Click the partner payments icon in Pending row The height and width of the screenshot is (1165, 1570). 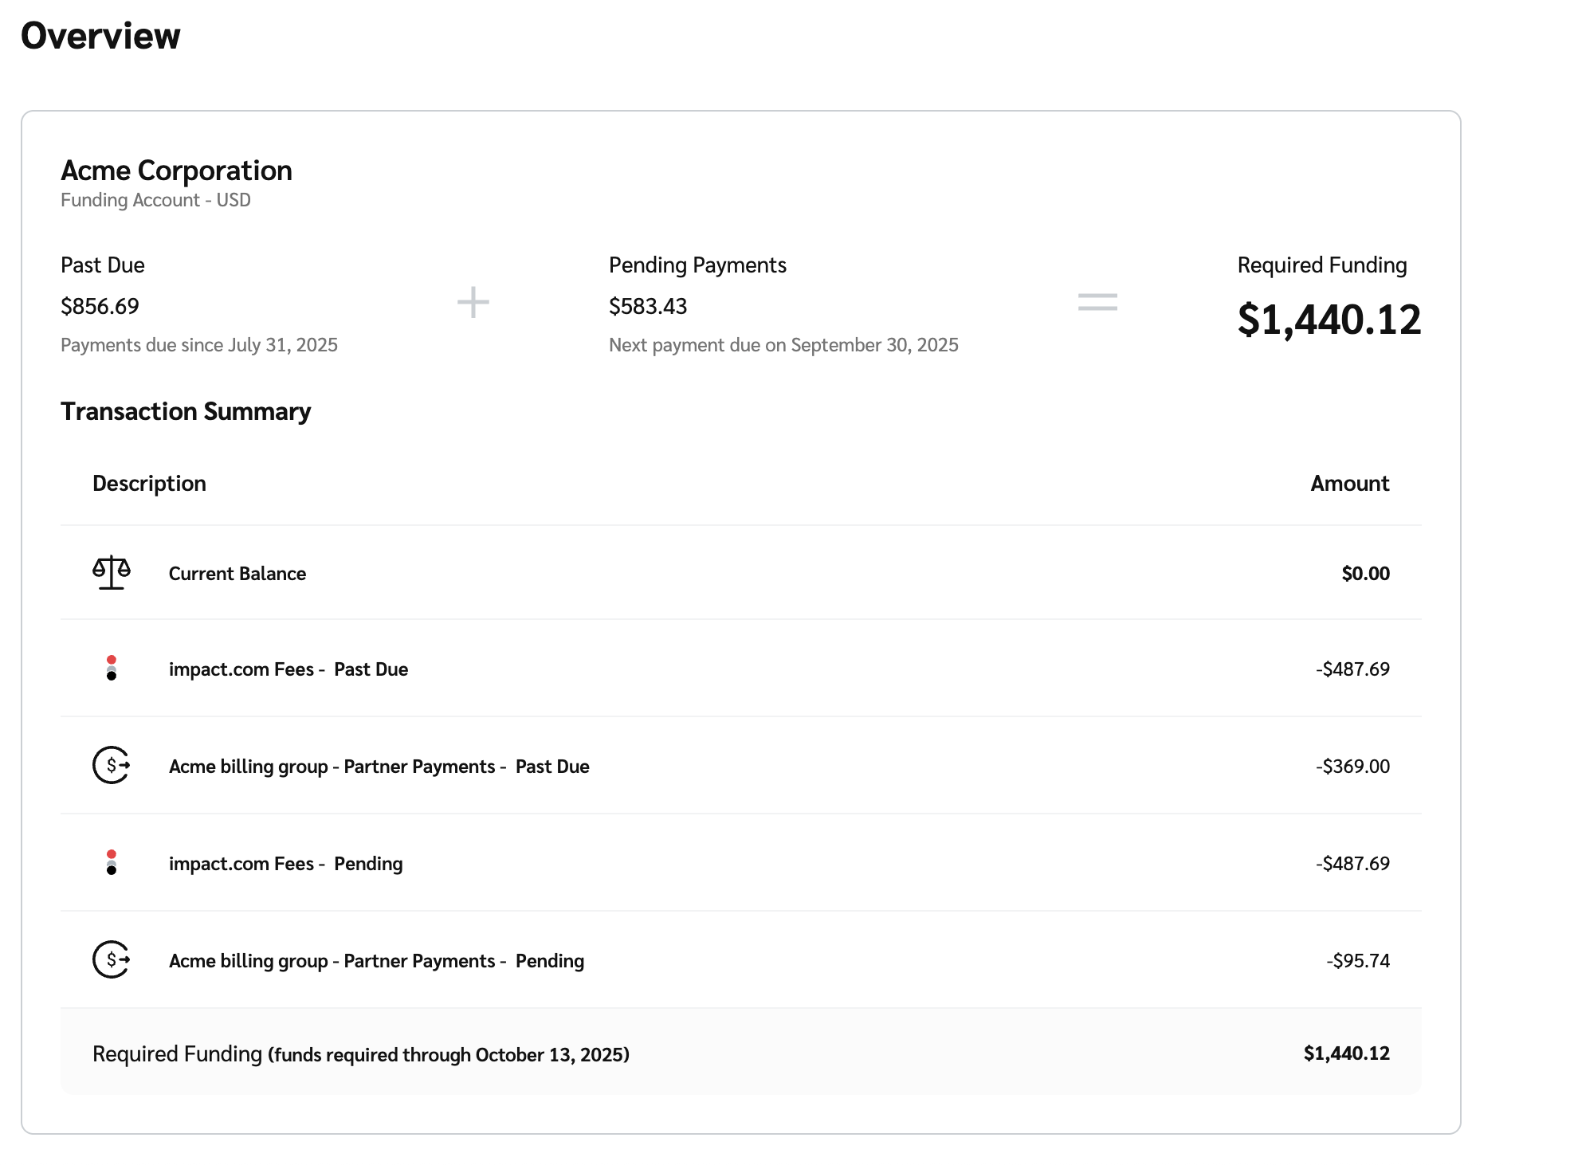click(112, 959)
